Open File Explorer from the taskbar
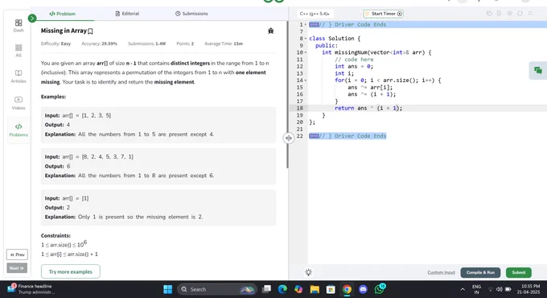547x298 pixels. [315, 289]
